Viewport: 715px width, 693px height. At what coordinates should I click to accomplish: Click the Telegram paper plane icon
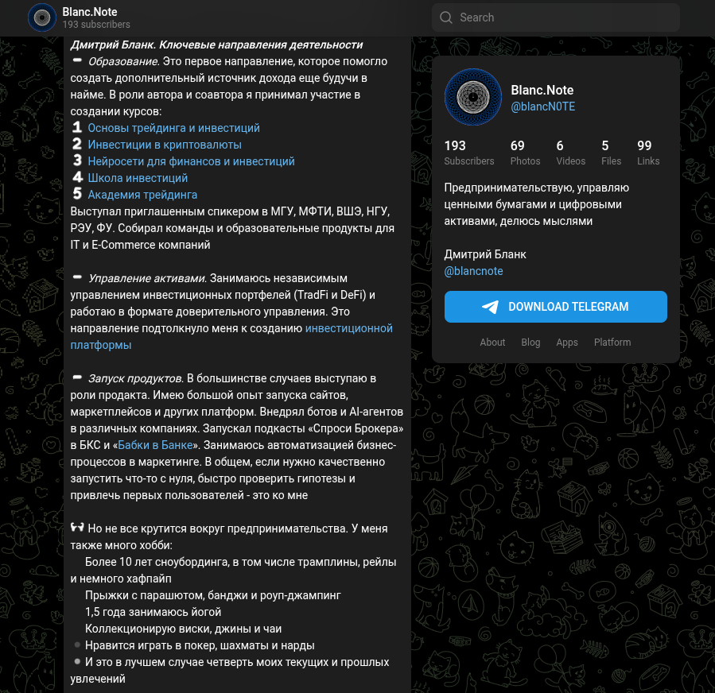(490, 307)
